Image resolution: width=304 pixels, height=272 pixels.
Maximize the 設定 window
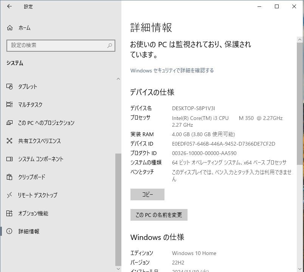point(277,6)
